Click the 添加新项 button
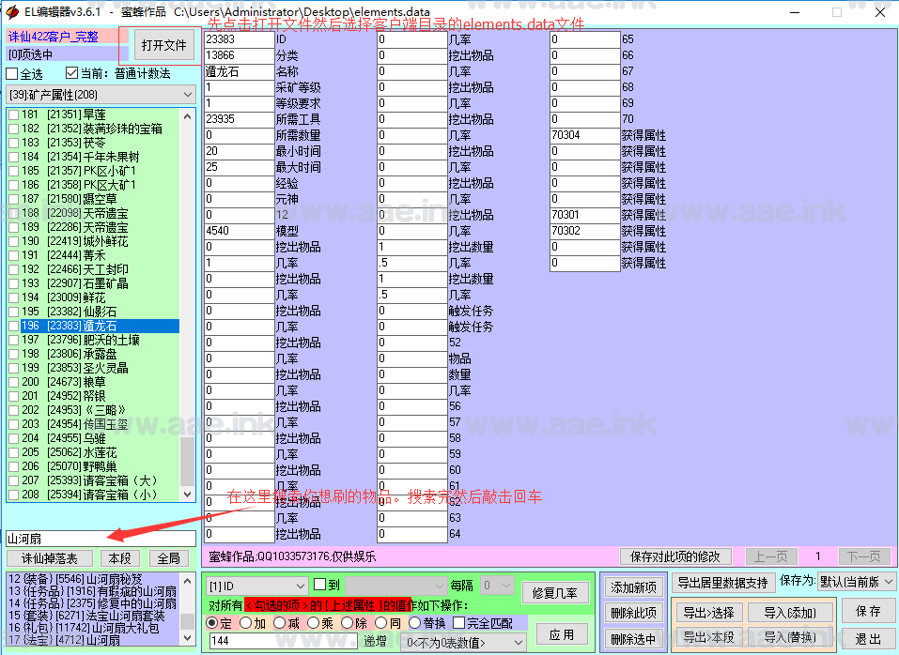 [633, 587]
